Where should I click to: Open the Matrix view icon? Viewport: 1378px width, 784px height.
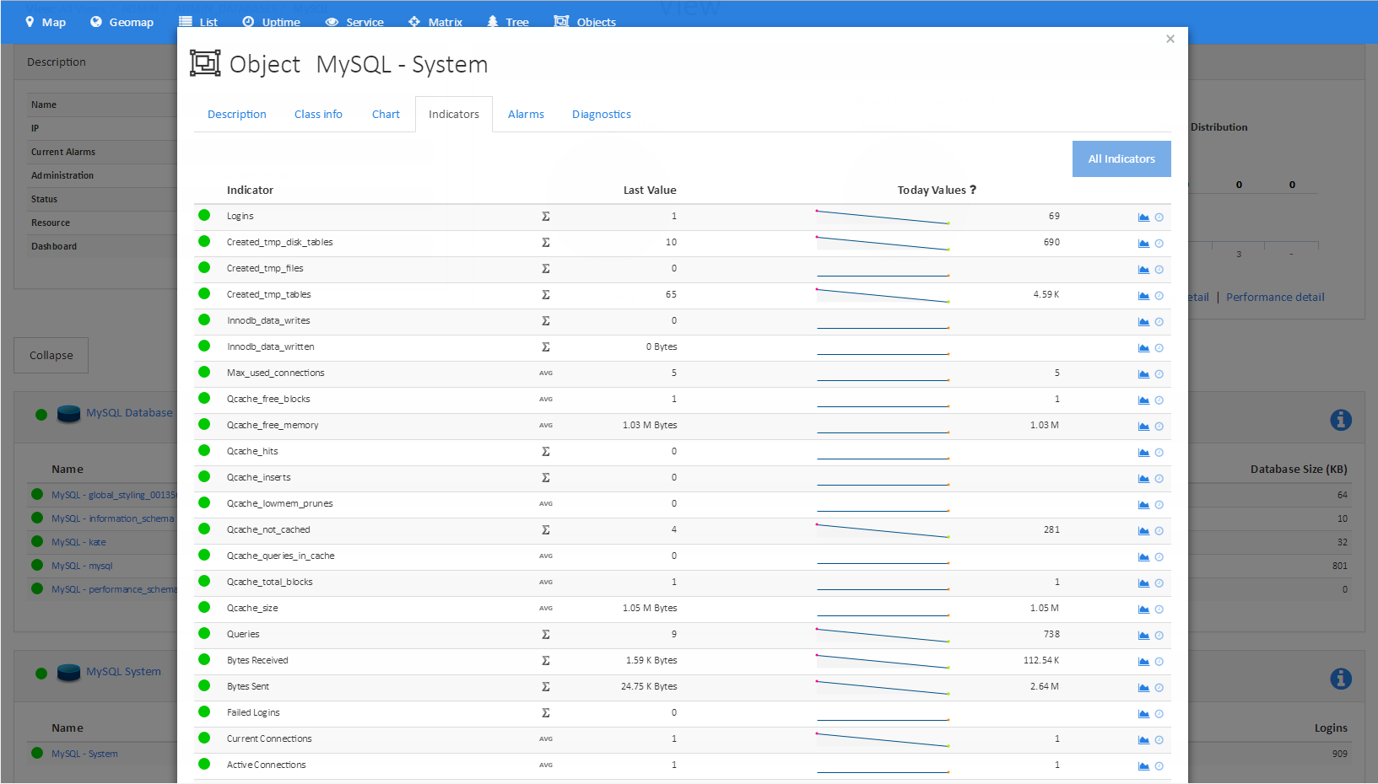(x=413, y=22)
